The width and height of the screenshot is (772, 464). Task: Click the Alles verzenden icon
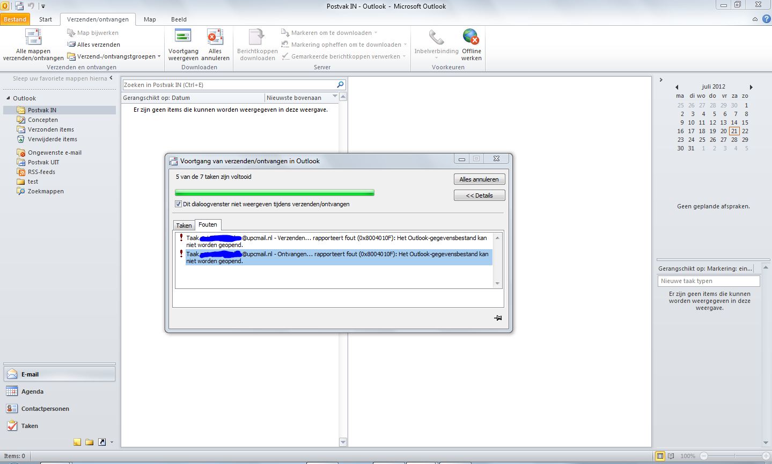pyautogui.click(x=71, y=45)
